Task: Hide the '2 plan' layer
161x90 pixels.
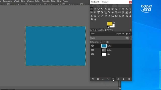Action: pyautogui.click(x=92, y=50)
